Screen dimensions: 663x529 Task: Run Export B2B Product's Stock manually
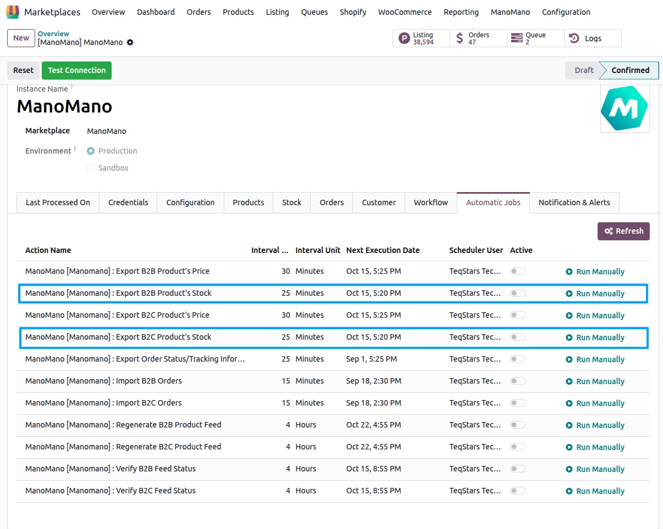(595, 294)
